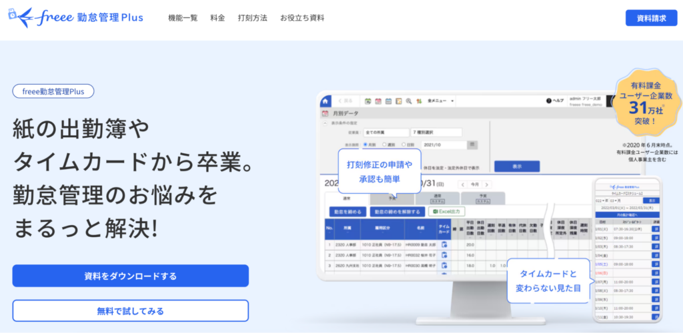Open the timecard icon for row 2
Image resolution: width=683 pixels, height=333 pixels.
444,254
